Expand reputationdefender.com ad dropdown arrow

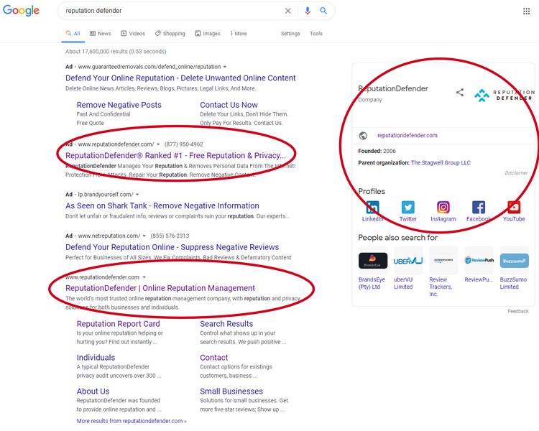[158, 144]
